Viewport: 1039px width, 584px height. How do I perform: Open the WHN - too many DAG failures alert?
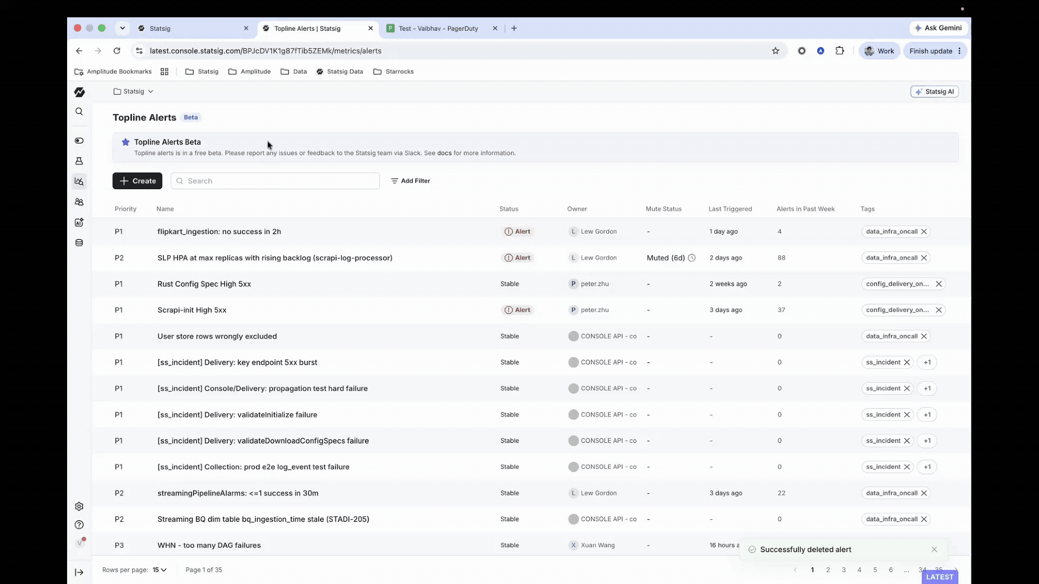[x=209, y=545]
